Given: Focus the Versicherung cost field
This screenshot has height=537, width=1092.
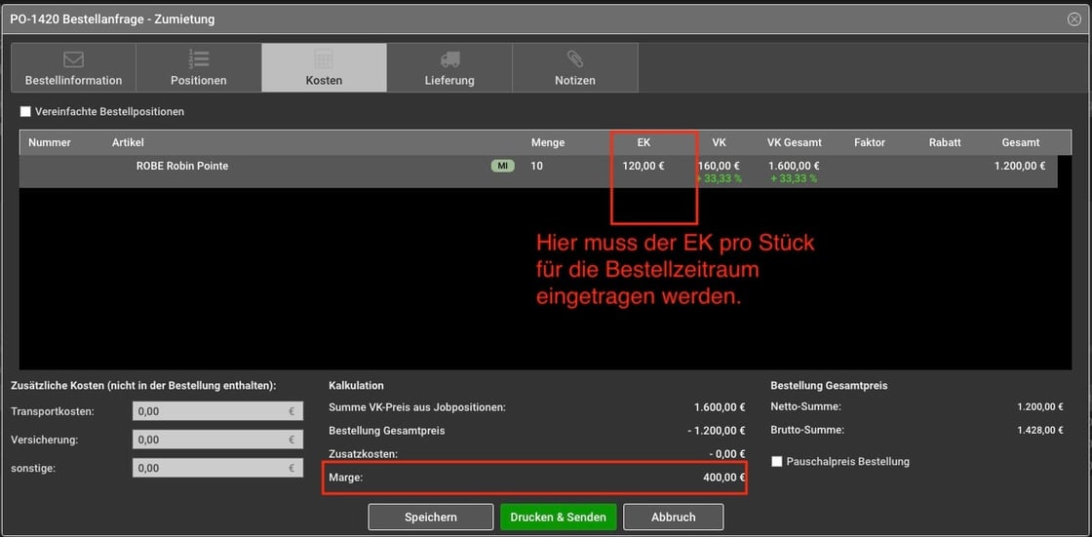Looking at the screenshot, I should (x=216, y=441).
